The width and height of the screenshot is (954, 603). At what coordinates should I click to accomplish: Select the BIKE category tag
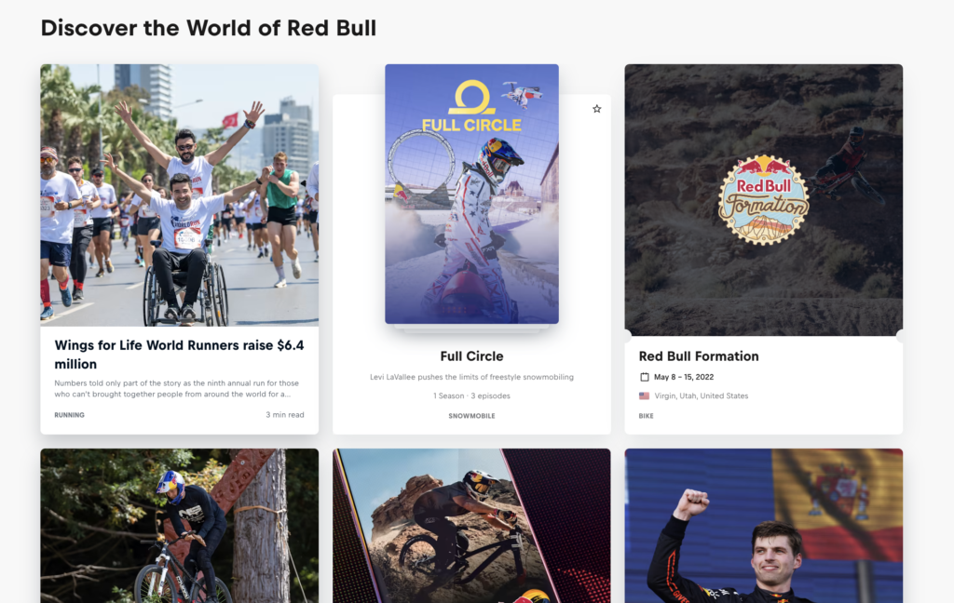click(647, 416)
